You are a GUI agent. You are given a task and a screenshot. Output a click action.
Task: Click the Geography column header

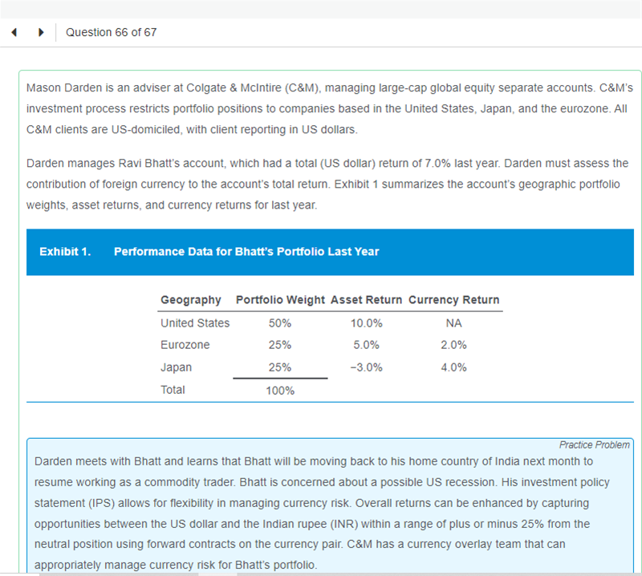(x=191, y=300)
